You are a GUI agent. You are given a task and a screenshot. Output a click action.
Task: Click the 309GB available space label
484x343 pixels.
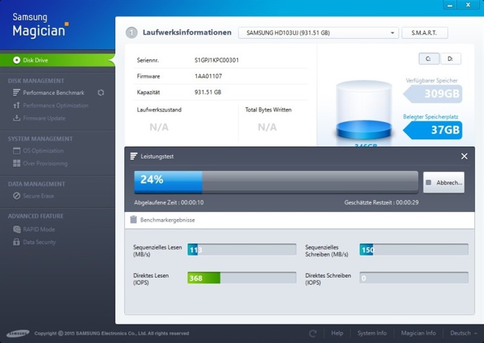[x=433, y=94]
